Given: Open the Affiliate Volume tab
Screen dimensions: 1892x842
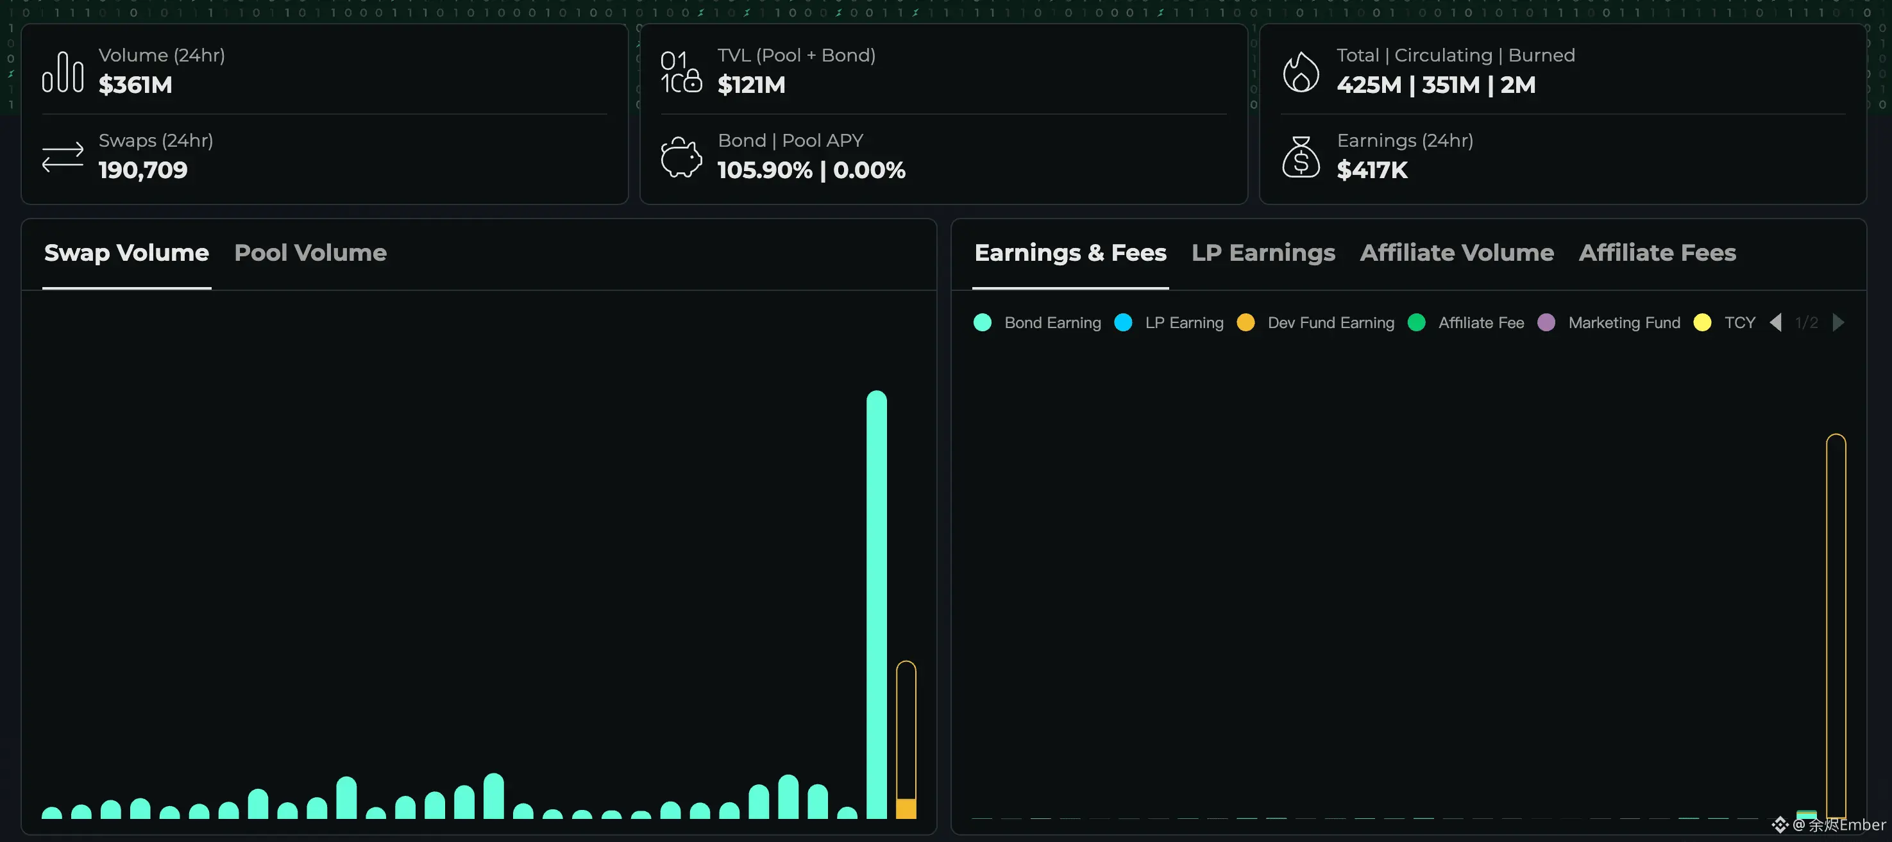Looking at the screenshot, I should pyautogui.click(x=1457, y=252).
